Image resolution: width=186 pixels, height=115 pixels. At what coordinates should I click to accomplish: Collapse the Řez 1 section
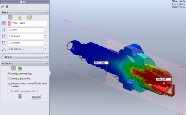click(47, 12)
